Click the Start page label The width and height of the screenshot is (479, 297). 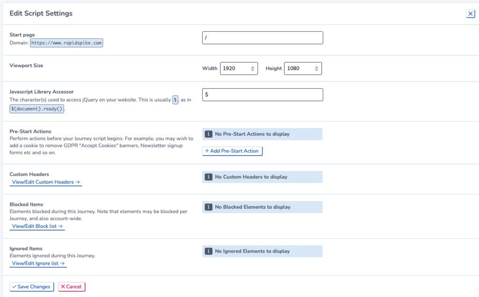pos(22,35)
